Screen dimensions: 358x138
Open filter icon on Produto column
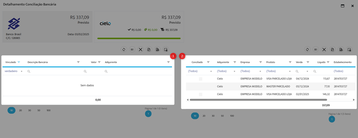tap(290, 62)
